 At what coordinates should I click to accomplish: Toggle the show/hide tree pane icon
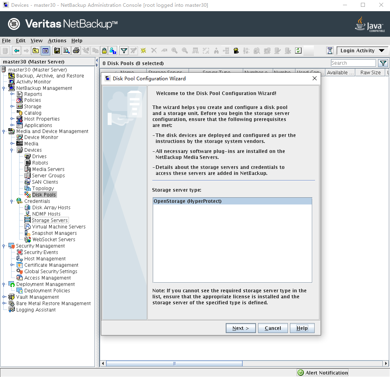tap(45, 51)
